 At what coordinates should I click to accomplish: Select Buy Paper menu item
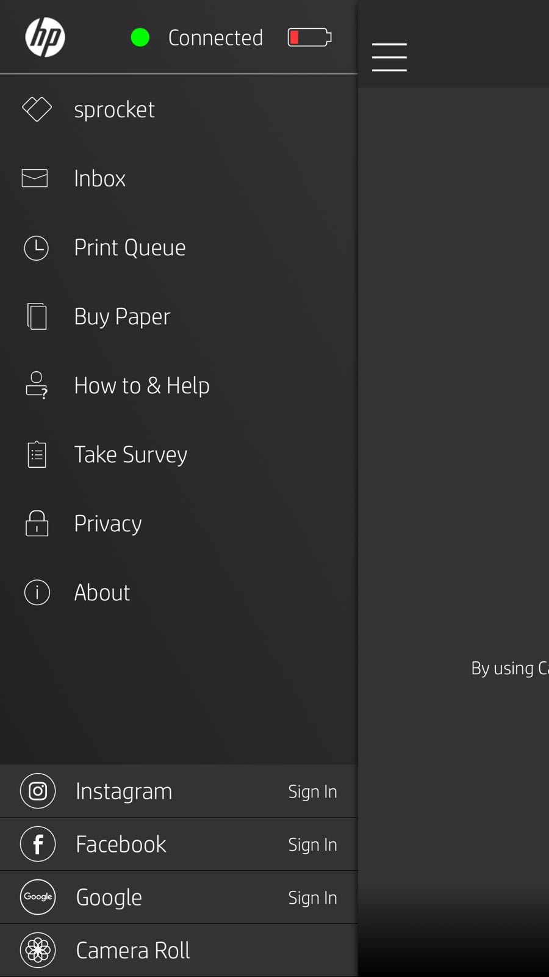[x=122, y=316]
